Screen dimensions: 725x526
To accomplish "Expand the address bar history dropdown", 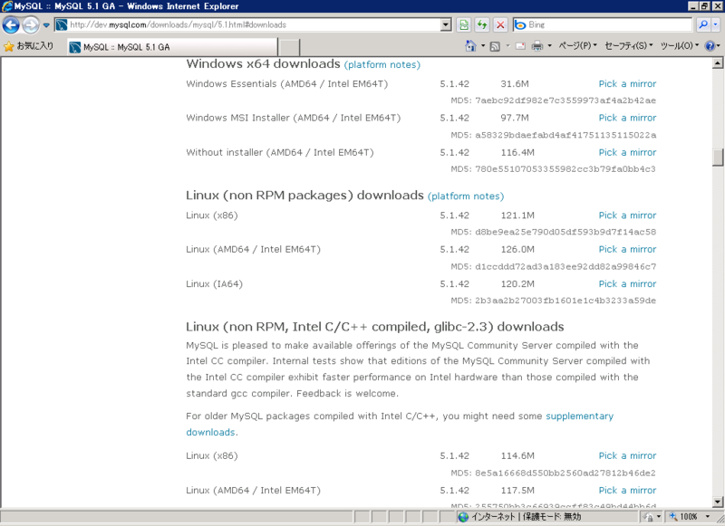I will [x=446, y=25].
